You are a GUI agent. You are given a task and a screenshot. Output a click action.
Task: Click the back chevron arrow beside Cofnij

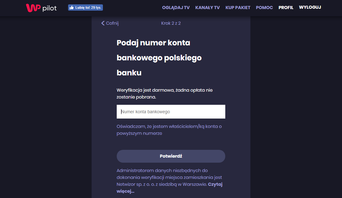tap(103, 23)
